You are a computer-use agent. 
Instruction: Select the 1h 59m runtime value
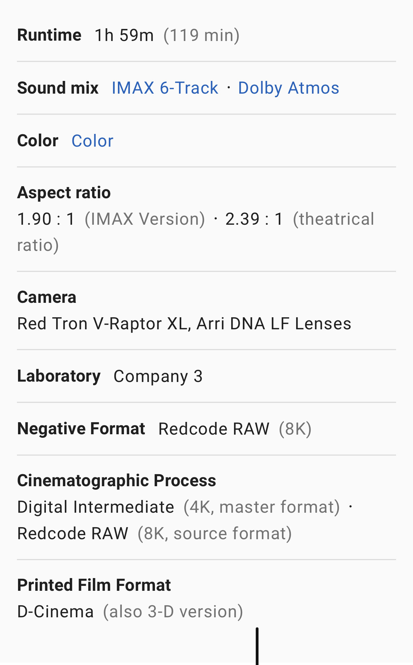coord(124,35)
